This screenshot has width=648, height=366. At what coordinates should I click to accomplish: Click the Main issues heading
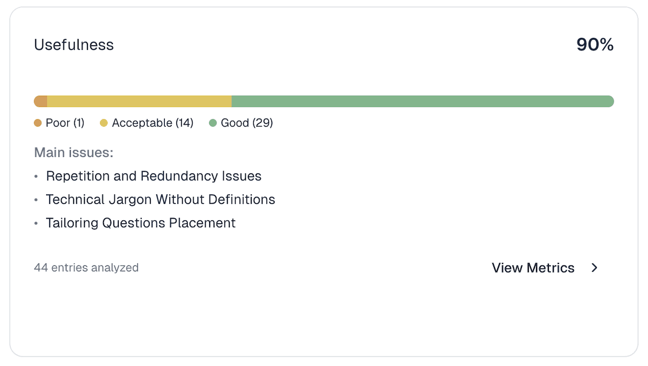(74, 153)
